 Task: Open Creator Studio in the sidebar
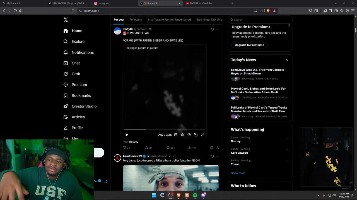(x=80, y=106)
